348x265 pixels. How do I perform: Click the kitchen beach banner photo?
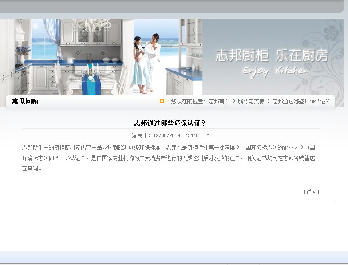pos(101,57)
